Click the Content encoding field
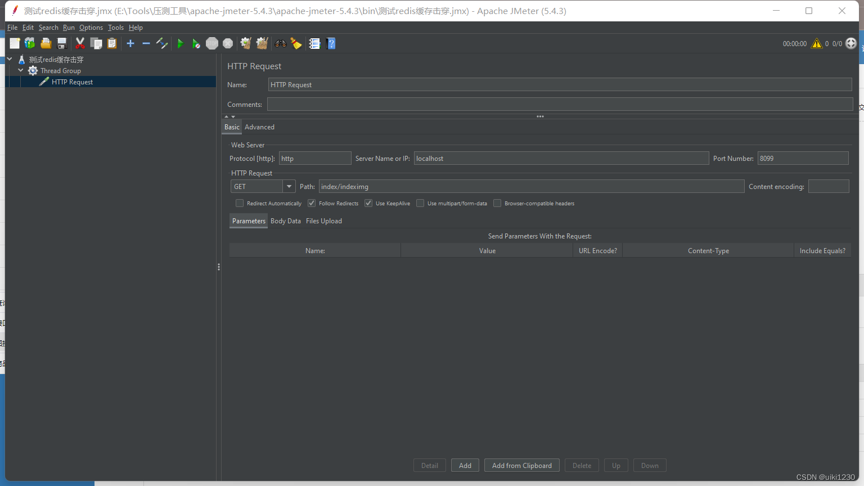The height and width of the screenshot is (486, 864). pyautogui.click(x=829, y=186)
